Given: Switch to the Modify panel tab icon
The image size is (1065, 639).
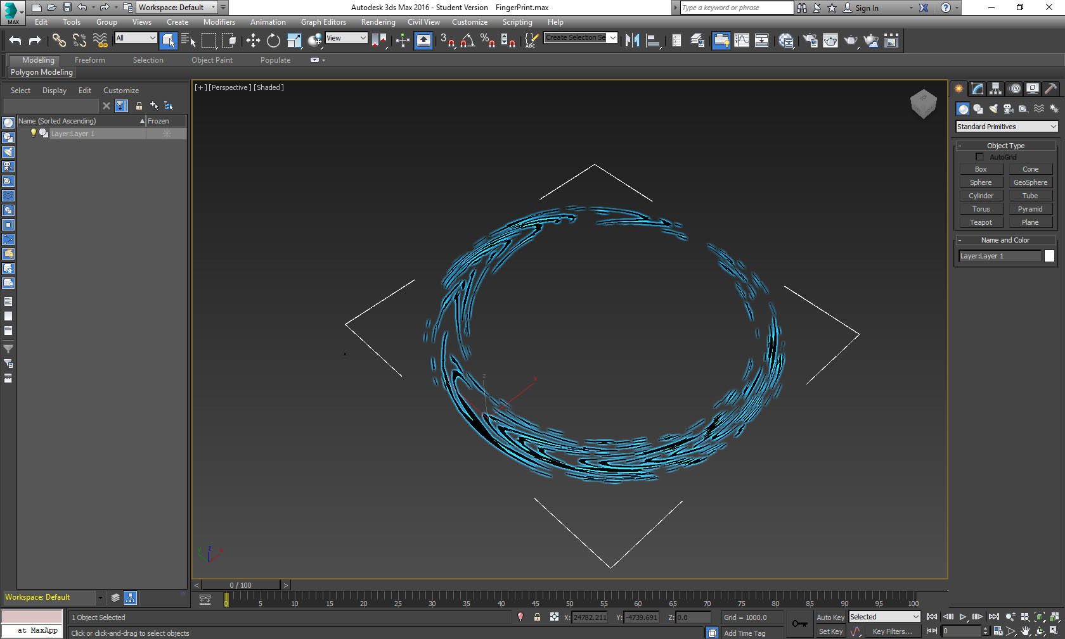Looking at the screenshot, I should click(978, 89).
